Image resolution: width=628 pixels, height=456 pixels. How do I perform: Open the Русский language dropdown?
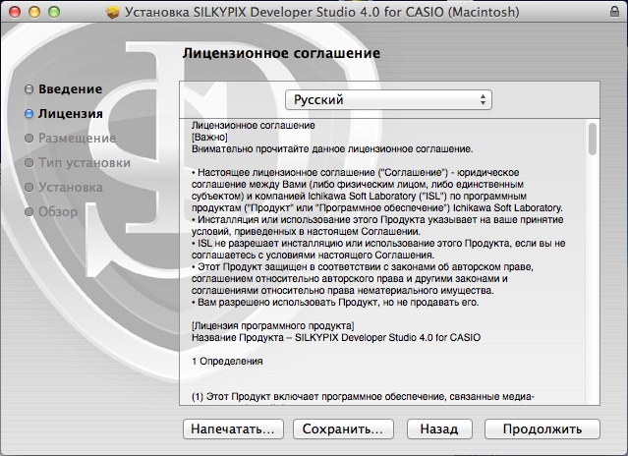click(x=388, y=99)
